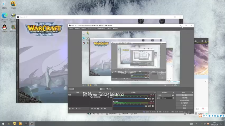Open the Scene Collection menu in OBS
Viewport: 225px width, 126px height.
point(101,29)
